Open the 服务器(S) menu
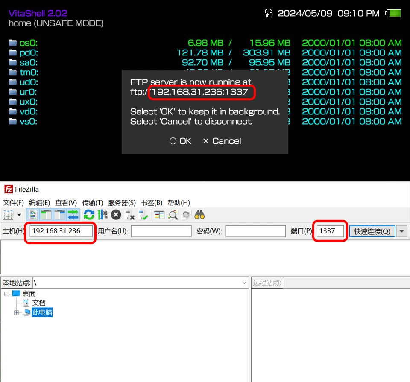This screenshot has width=410, height=382. (x=122, y=203)
